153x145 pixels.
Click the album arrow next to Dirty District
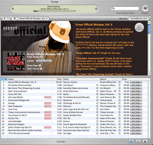[119, 127]
